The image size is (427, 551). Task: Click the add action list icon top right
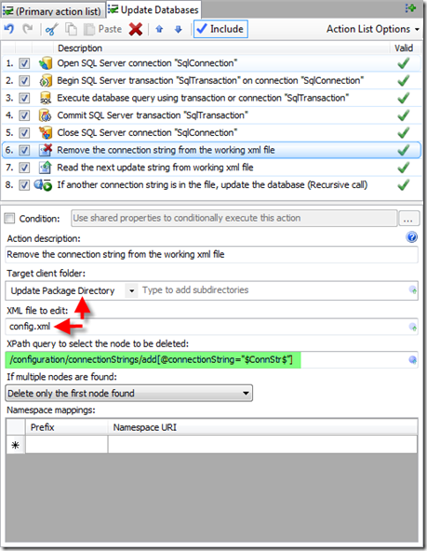tap(410, 8)
